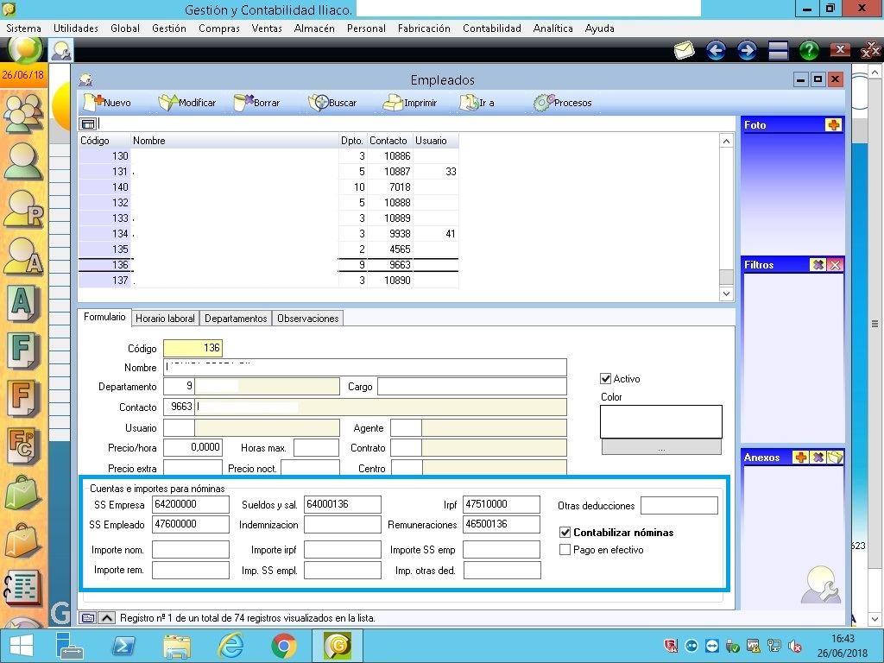Open attachment with Anexos folder icon

pos(835,457)
